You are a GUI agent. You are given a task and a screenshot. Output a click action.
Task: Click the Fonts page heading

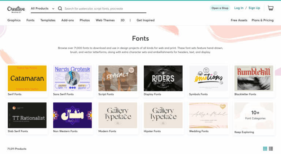[140, 38]
